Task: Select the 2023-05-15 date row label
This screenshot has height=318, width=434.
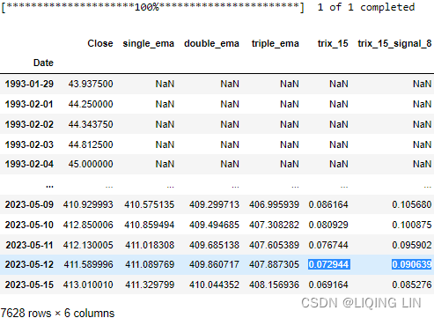Action: pyautogui.click(x=29, y=285)
